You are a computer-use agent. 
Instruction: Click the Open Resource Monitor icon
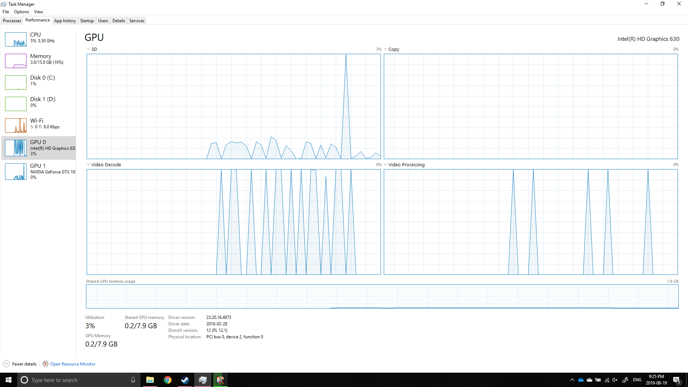point(46,364)
